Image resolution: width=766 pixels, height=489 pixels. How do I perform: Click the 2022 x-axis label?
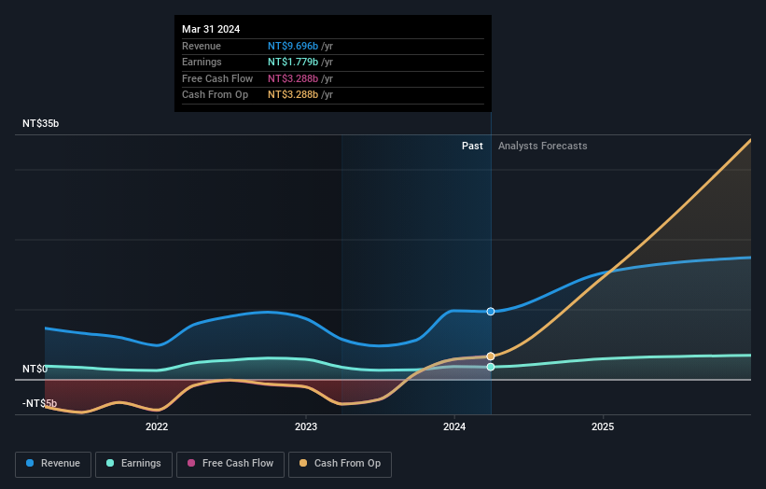157,427
